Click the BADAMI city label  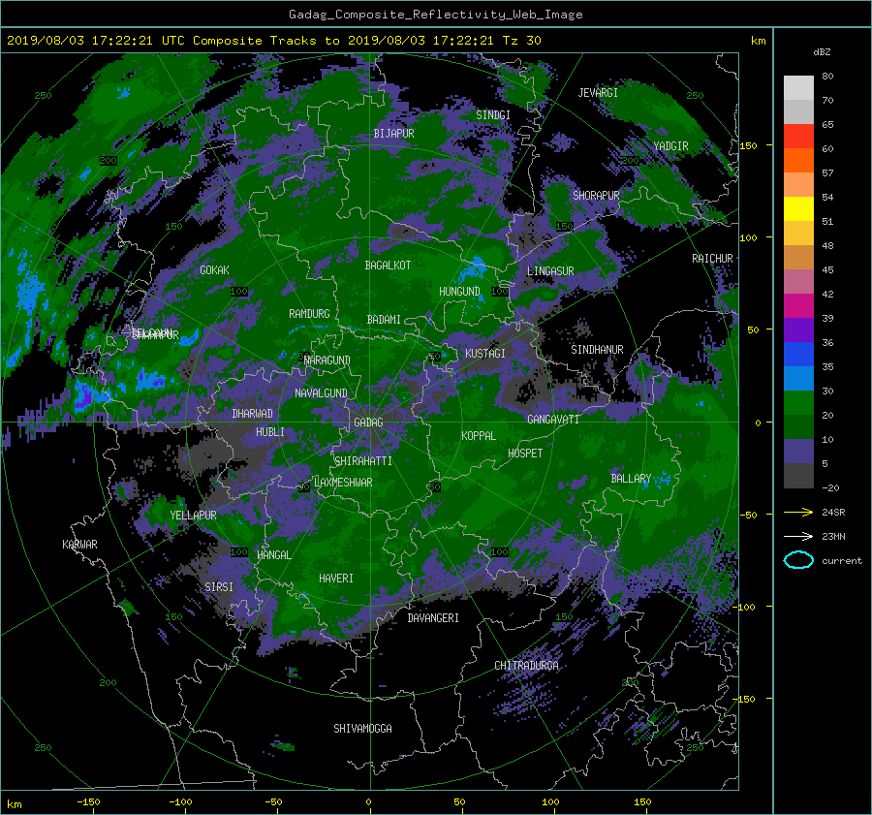click(x=384, y=320)
